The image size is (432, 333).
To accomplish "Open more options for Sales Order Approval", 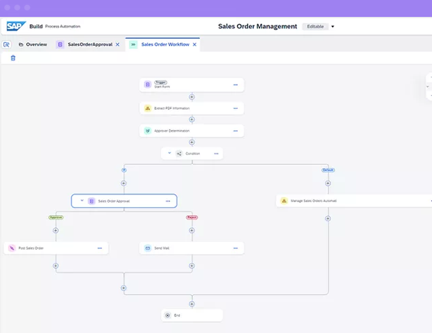I will pyautogui.click(x=168, y=201).
